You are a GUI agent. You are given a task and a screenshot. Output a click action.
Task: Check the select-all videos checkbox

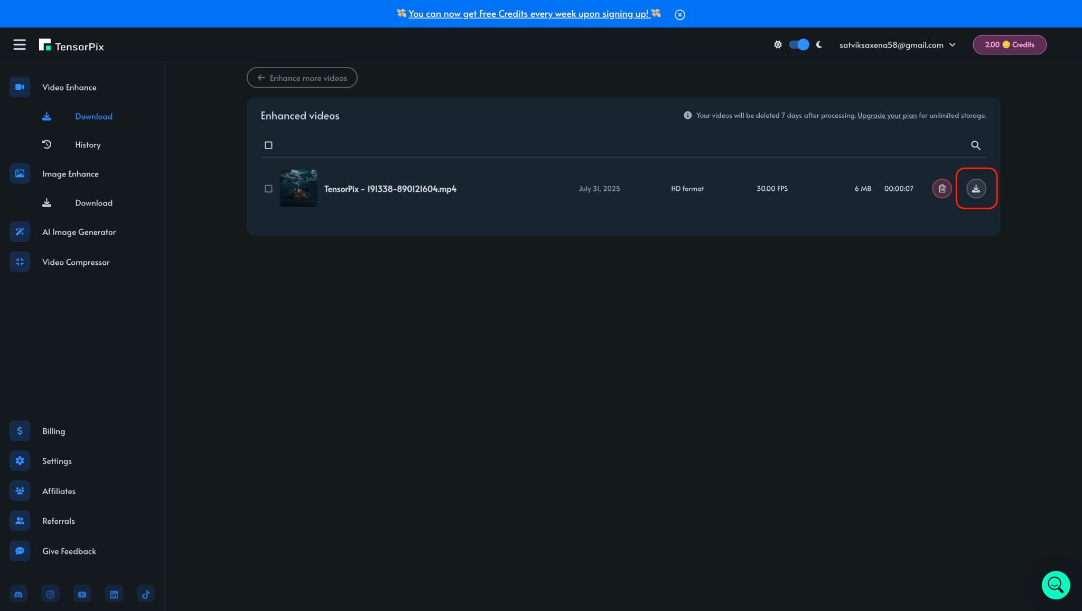pyautogui.click(x=268, y=145)
